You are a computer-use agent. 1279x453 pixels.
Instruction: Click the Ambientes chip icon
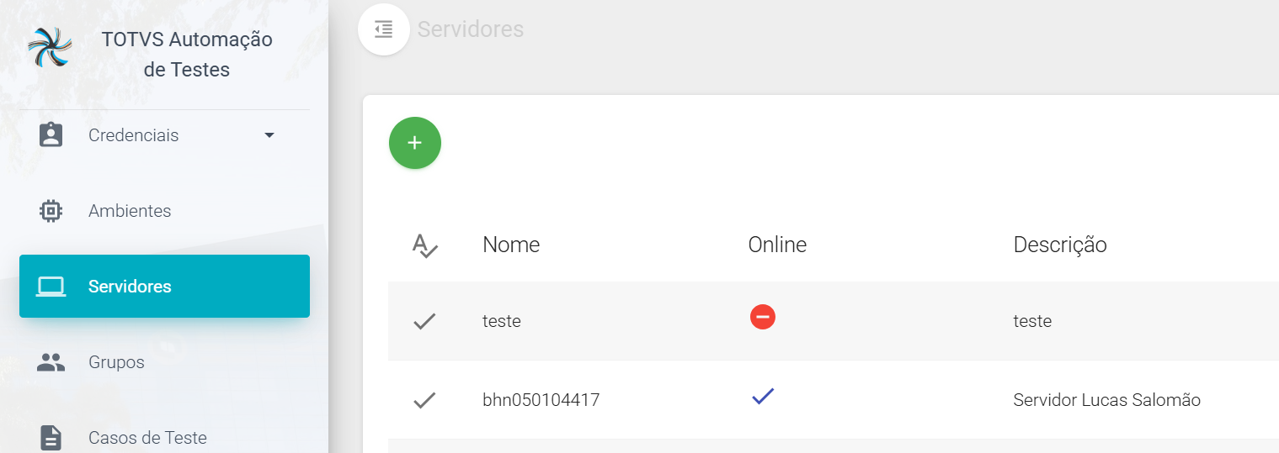[51, 211]
